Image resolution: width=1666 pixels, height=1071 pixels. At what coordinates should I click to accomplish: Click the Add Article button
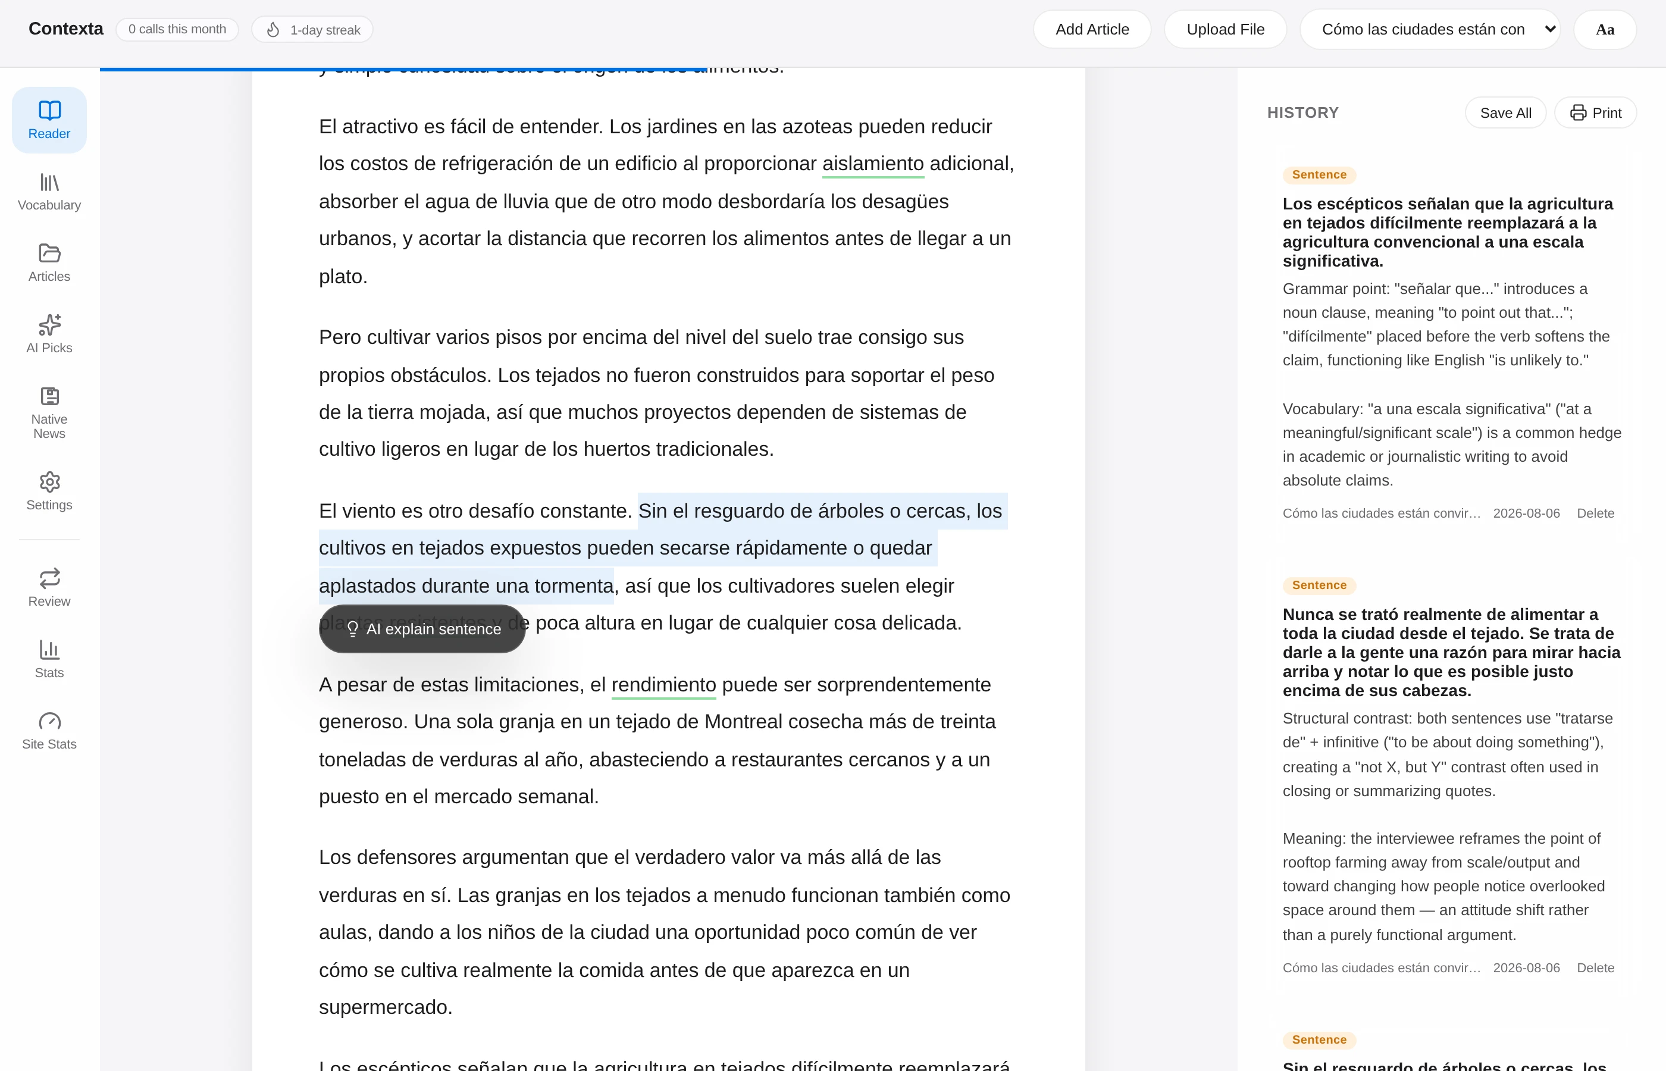click(x=1092, y=29)
